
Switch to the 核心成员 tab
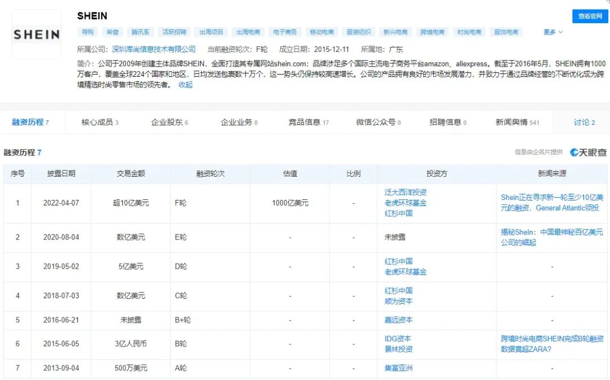coord(100,122)
